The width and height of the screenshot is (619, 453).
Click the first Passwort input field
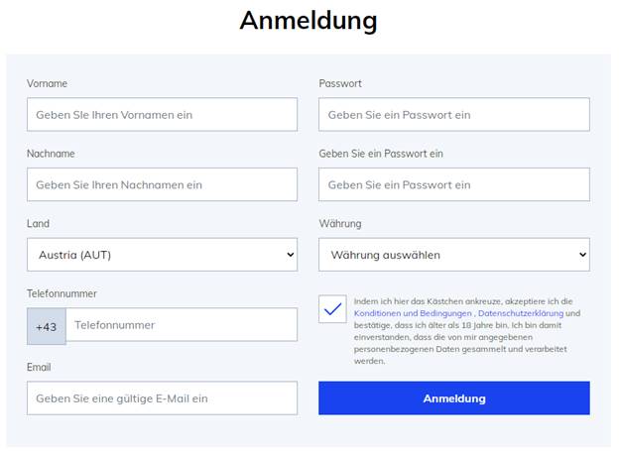pos(454,114)
